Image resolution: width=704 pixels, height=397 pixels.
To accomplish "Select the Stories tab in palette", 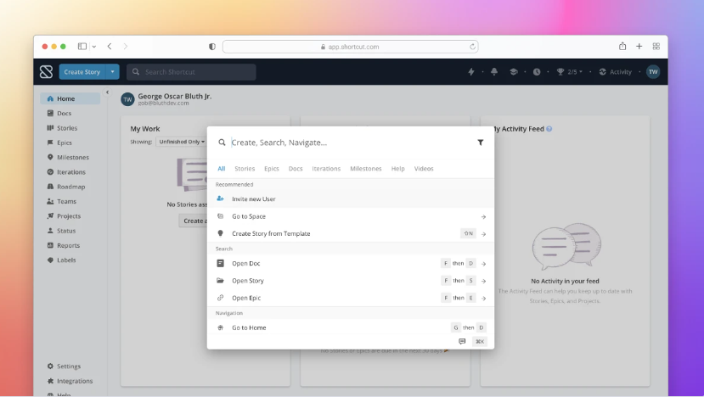I will [245, 169].
